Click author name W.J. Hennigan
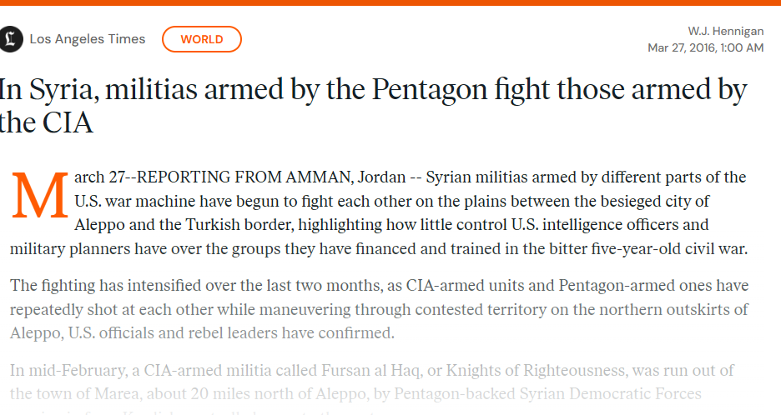Image resolution: width=781 pixels, height=415 pixels. pyautogui.click(x=725, y=31)
